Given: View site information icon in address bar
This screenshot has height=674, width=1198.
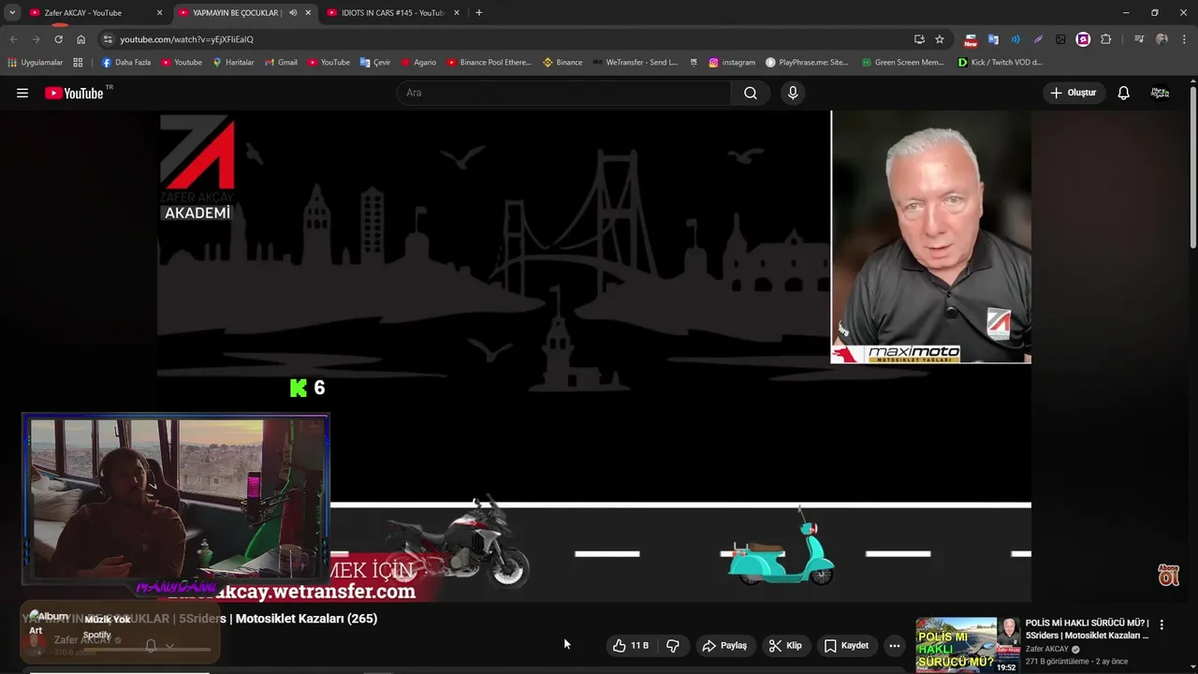Looking at the screenshot, I should (108, 39).
